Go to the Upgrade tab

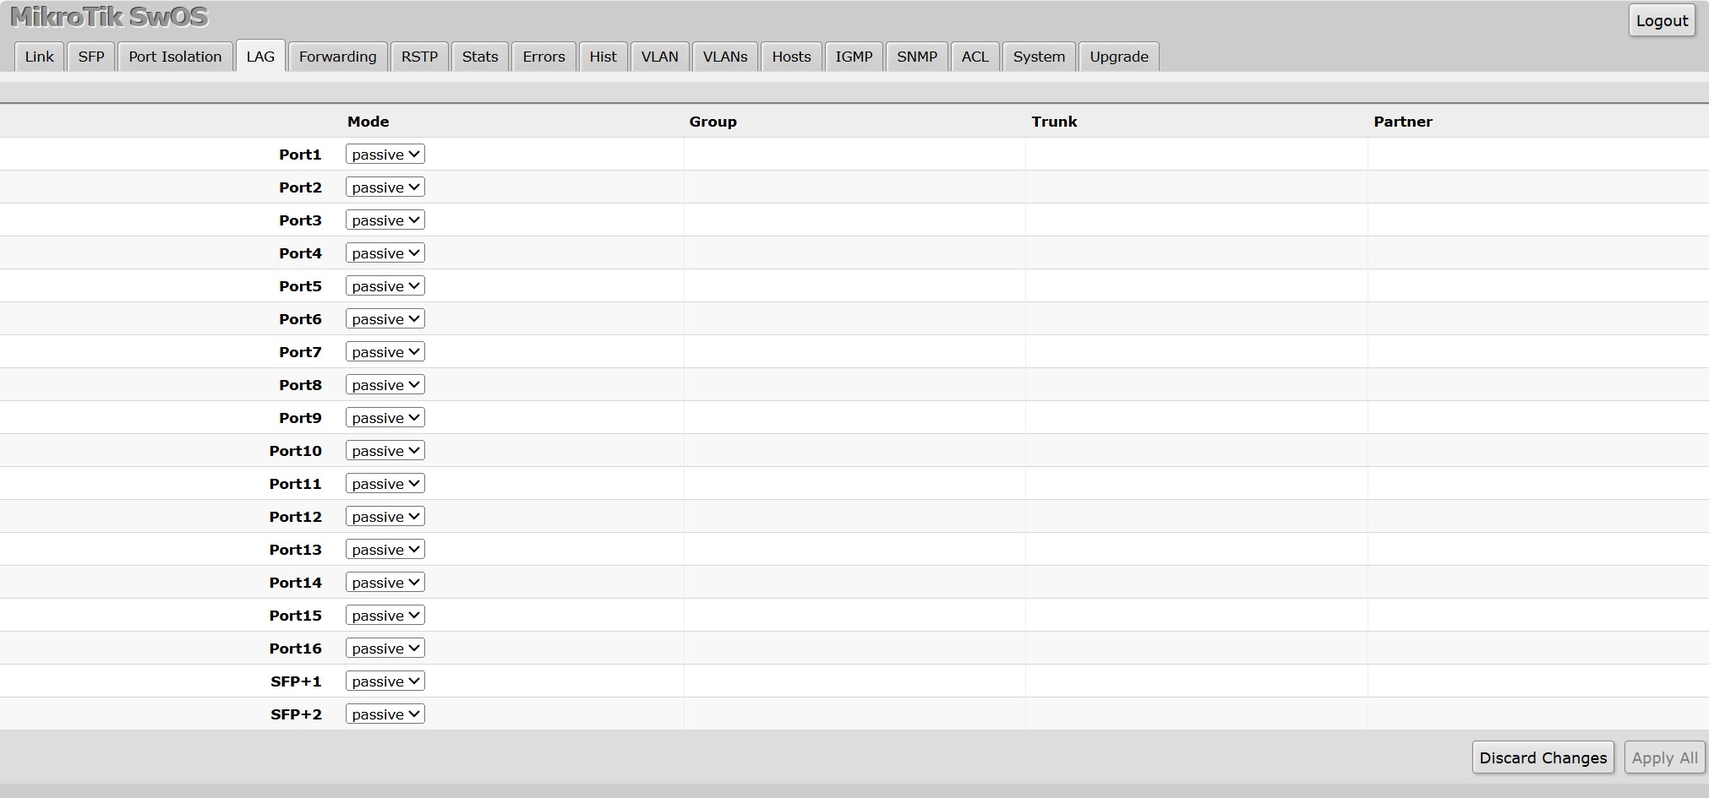tap(1119, 57)
